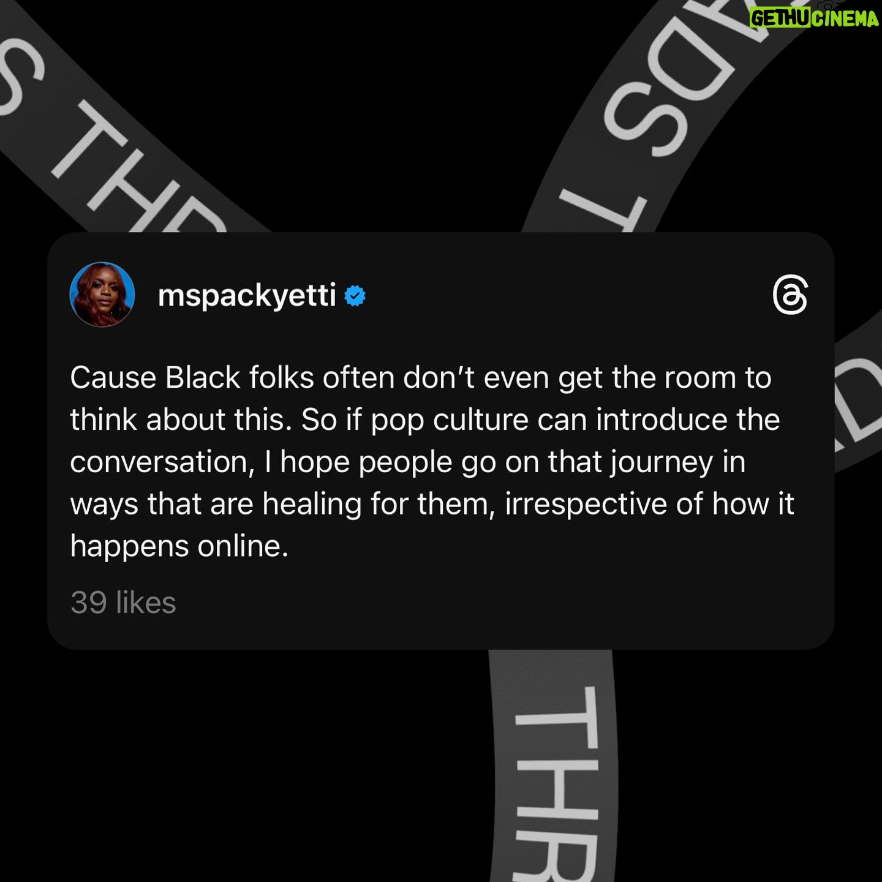Click the blue verified badge next to mspackyetti

pyautogui.click(x=355, y=296)
